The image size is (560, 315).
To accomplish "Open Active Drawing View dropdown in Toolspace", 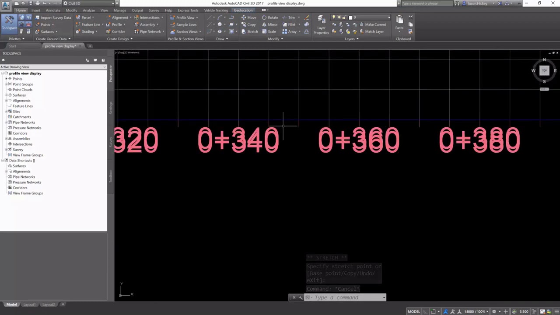I will tap(53, 67).
